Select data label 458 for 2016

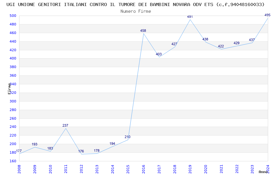coord(143,31)
